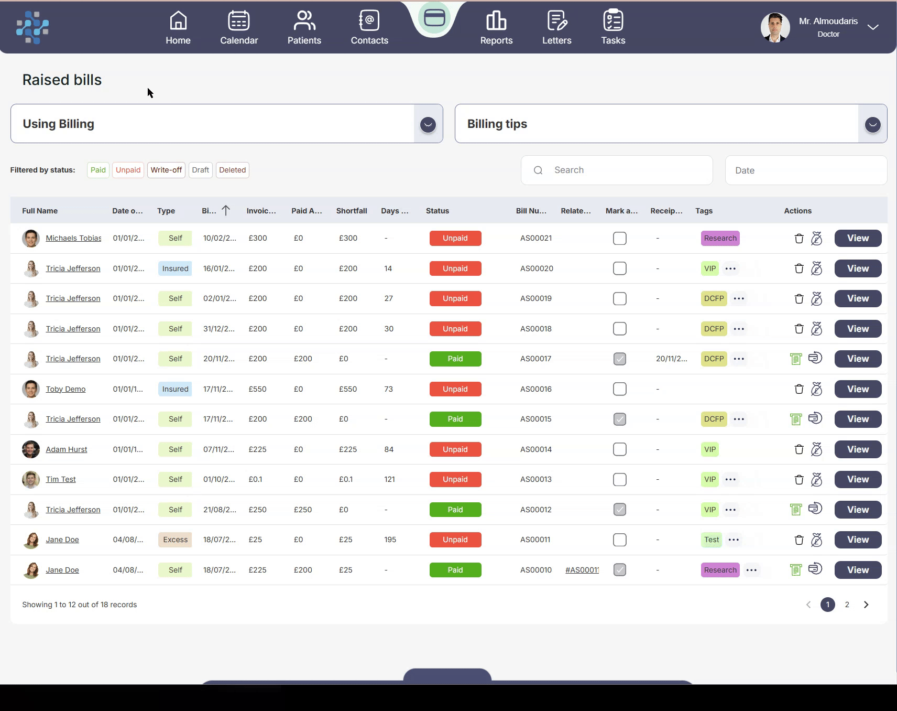Filter bills by Paid status
The image size is (897, 711).
(x=98, y=170)
